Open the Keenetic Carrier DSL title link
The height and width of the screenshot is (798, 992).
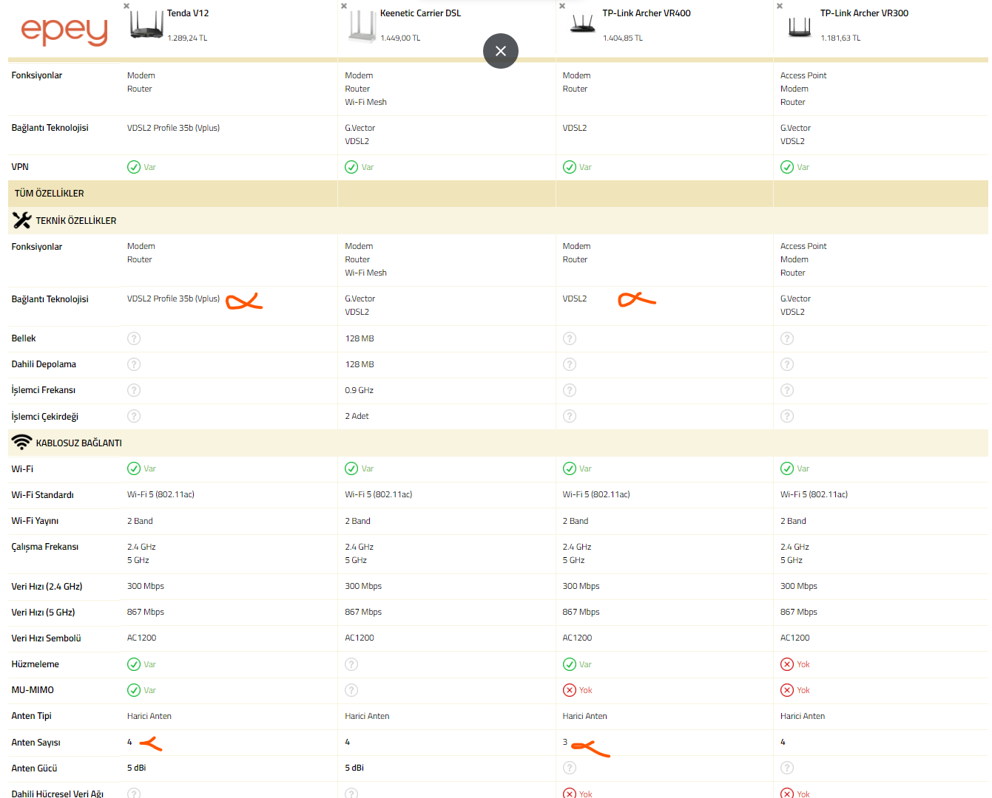click(420, 13)
